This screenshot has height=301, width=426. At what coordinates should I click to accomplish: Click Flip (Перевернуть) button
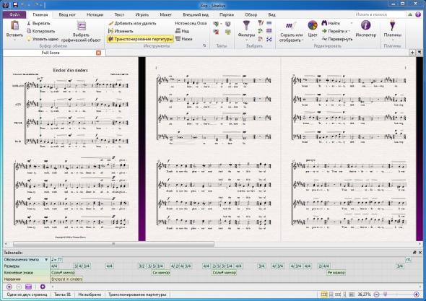337,39
